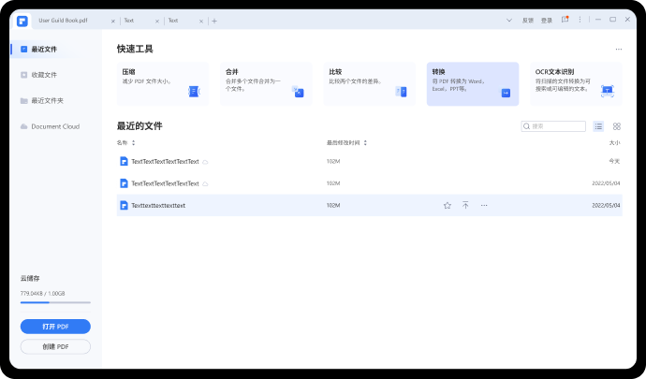
Task: Click the compress icon in the 压缩 card
Action: 194,92
